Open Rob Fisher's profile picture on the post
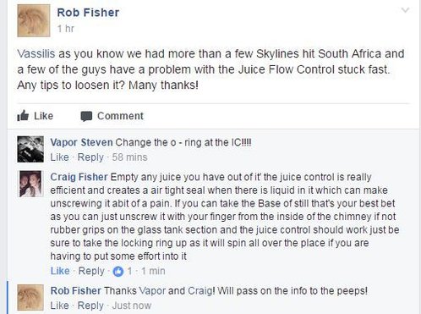The height and width of the screenshot is (314, 421). (x=34, y=20)
